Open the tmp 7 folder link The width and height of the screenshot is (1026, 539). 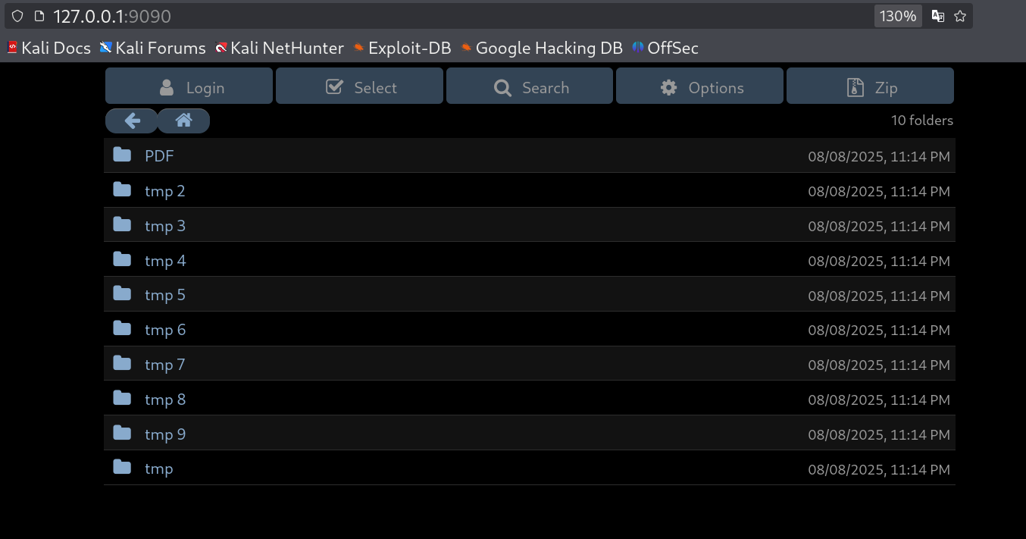(165, 365)
